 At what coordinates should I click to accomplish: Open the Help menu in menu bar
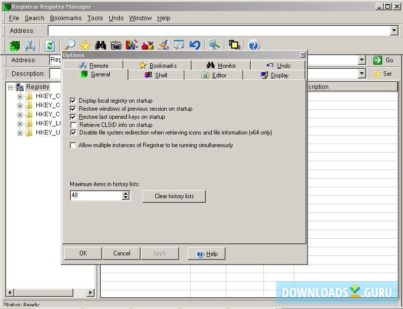coord(164,18)
